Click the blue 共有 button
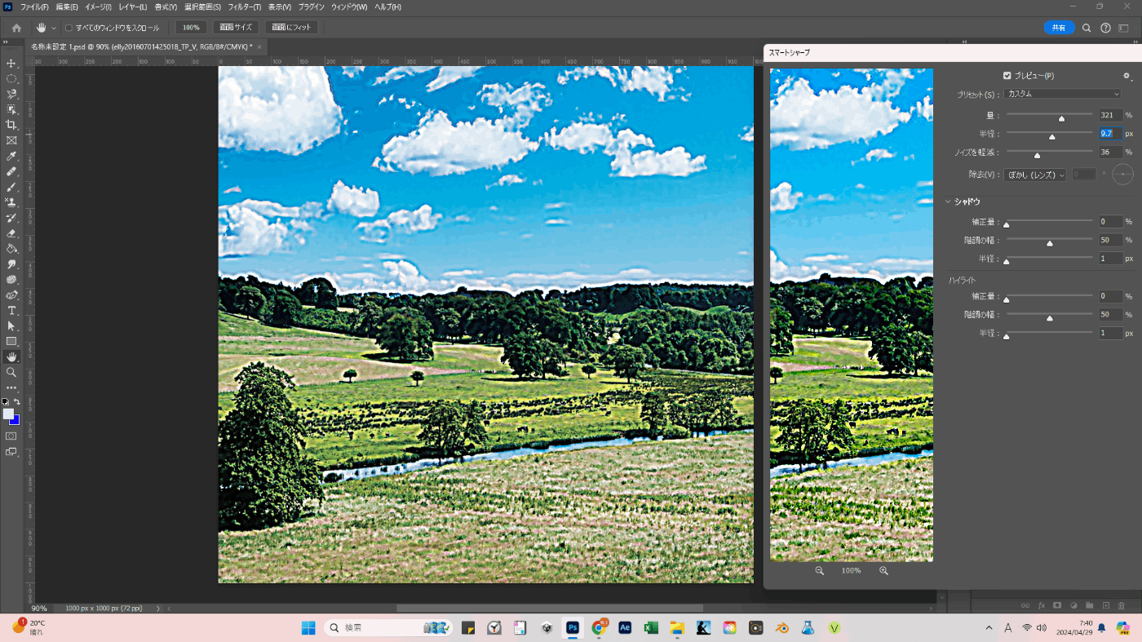1142x642 pixels. (1059, 28)
